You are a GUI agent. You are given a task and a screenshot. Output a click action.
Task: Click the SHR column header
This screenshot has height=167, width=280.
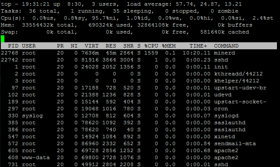(x=128, y=46)
